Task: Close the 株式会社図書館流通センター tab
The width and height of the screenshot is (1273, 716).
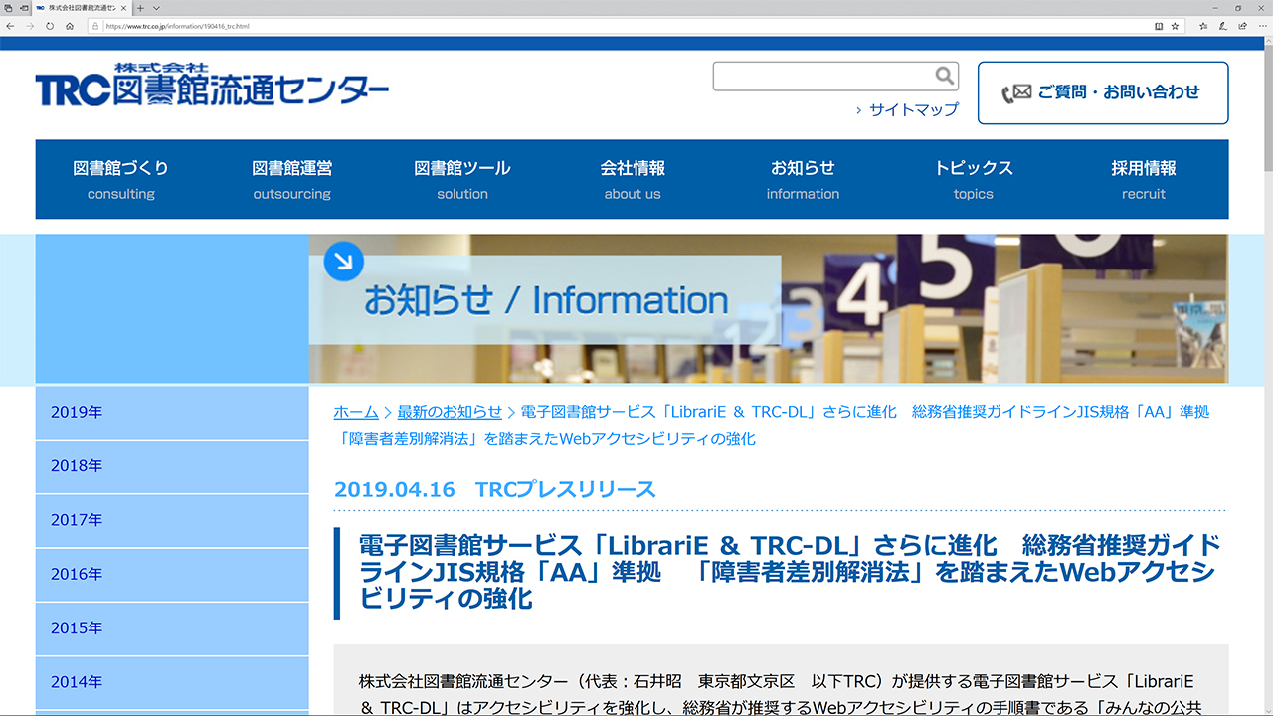Action: pos(123,8)
